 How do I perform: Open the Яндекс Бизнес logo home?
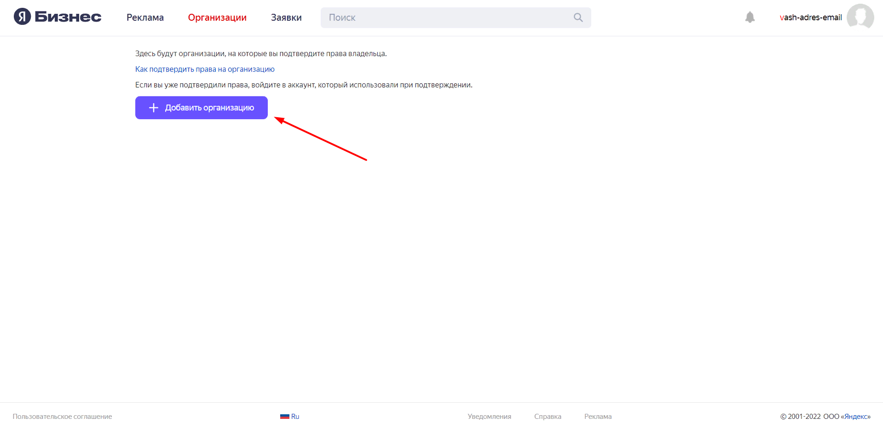pyautogui.click(x=58, y=17)
